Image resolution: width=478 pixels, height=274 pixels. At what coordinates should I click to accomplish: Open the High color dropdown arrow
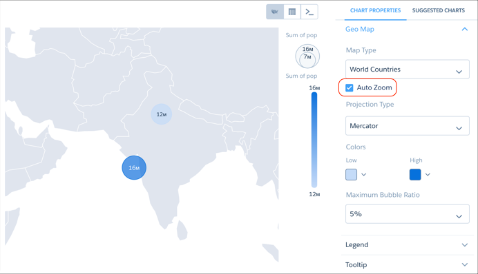pyautogui.click(x=428, y=175)
